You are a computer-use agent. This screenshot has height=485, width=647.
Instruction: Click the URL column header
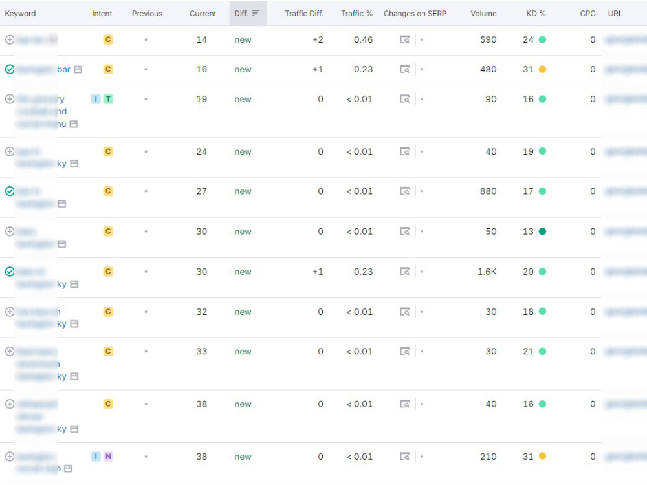(615, 13)
